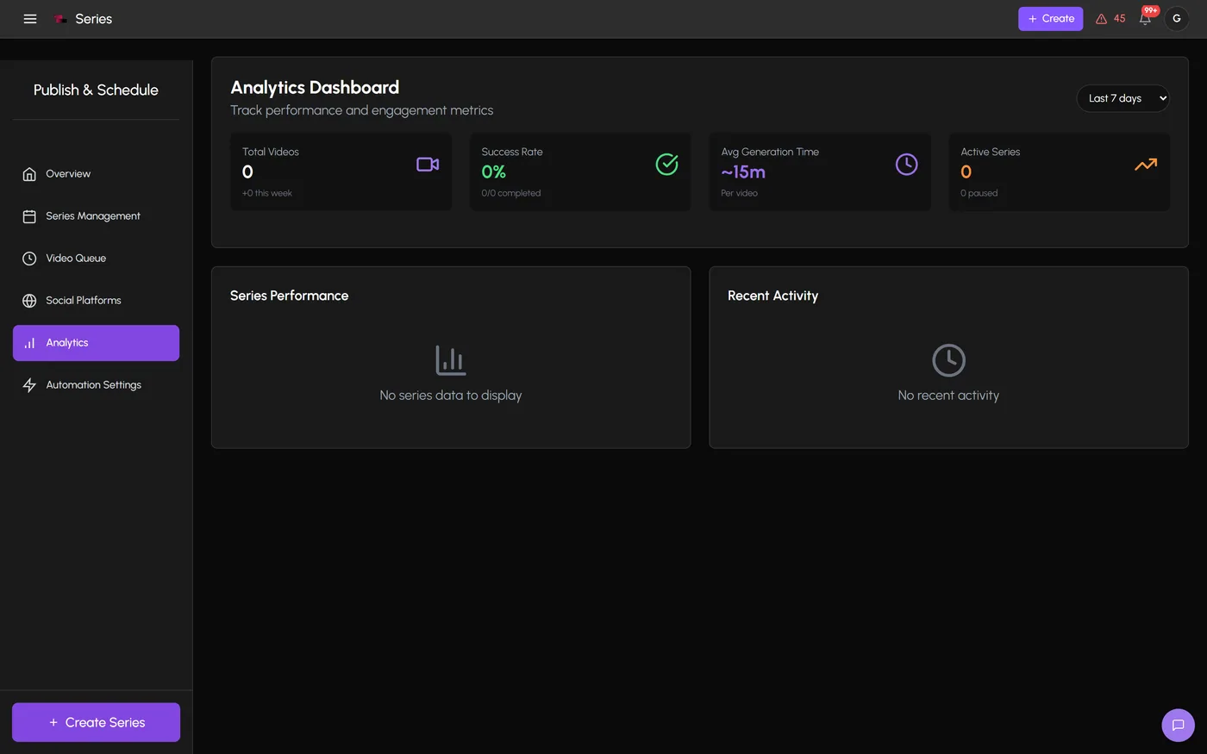Click the Series title in the header
Viewport: 1207px width, 754px height.
click(x=94, y=19)
